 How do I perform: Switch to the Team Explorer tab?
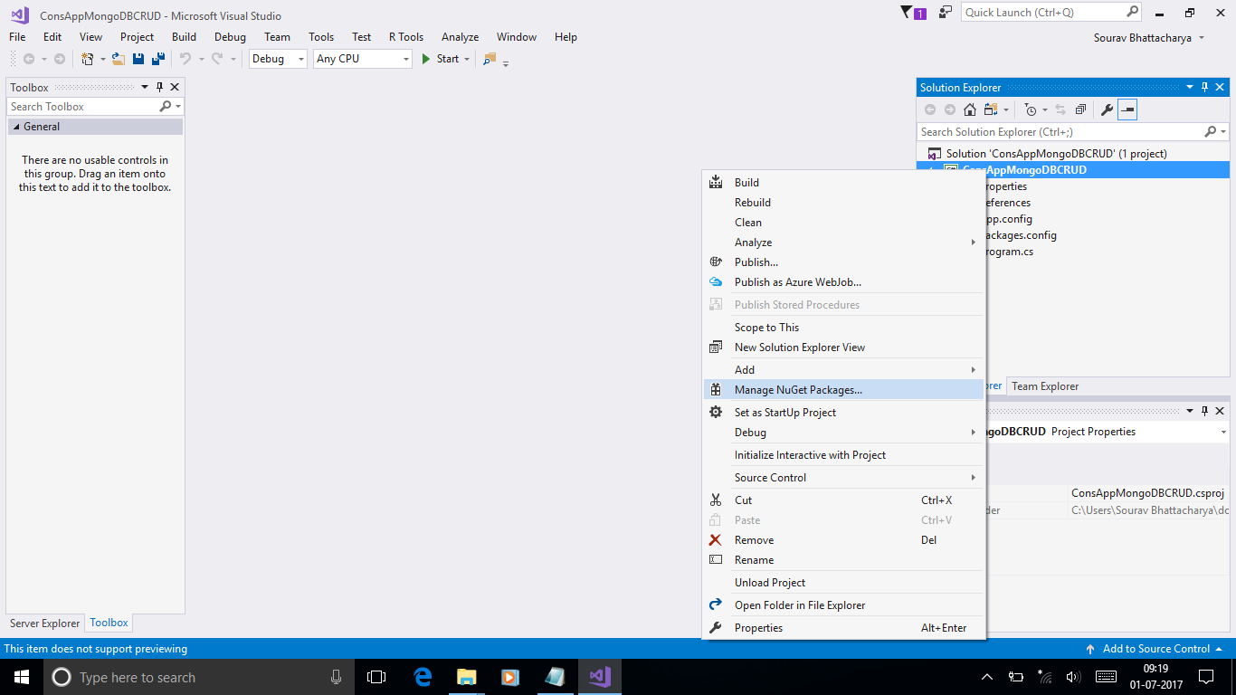[1045, 386]
